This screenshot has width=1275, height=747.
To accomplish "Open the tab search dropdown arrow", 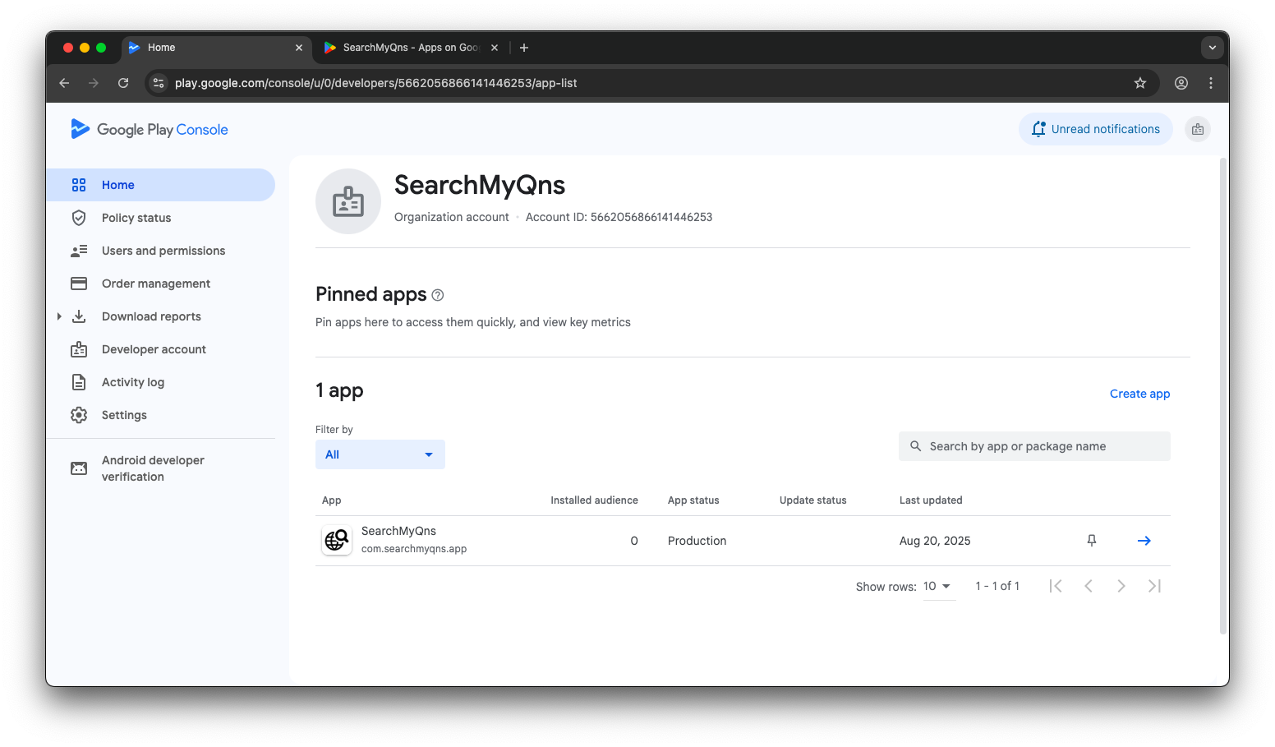I will (x=1213, y=48).
